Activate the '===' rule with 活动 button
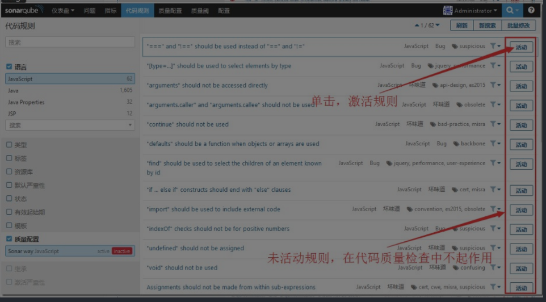546x302 pixels. click(x=521, y=47)
